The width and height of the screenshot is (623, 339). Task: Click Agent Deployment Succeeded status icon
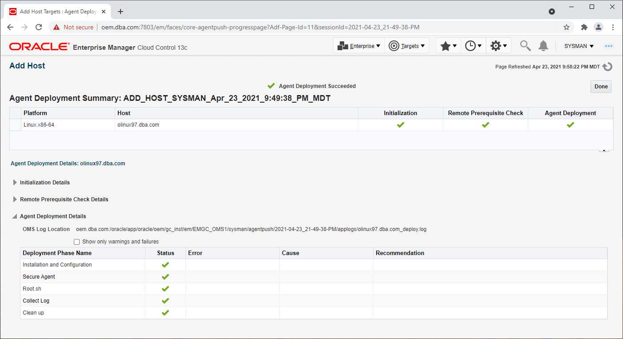click(x=271, y=86)
